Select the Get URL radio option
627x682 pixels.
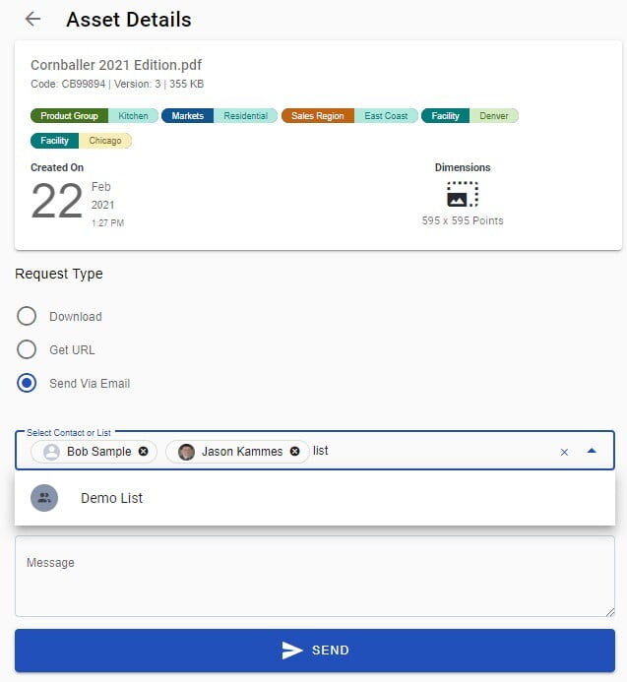coord(28,349)
